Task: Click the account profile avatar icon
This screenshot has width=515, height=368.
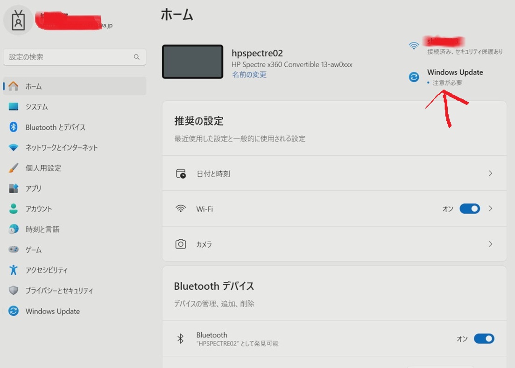Action: 18,21
